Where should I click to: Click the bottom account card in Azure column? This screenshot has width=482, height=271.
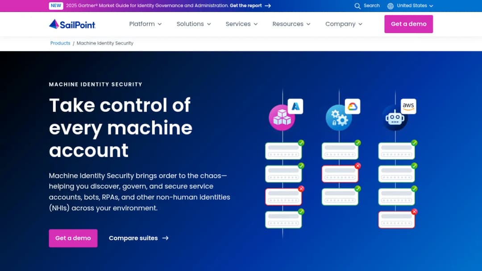click(283, 220)
